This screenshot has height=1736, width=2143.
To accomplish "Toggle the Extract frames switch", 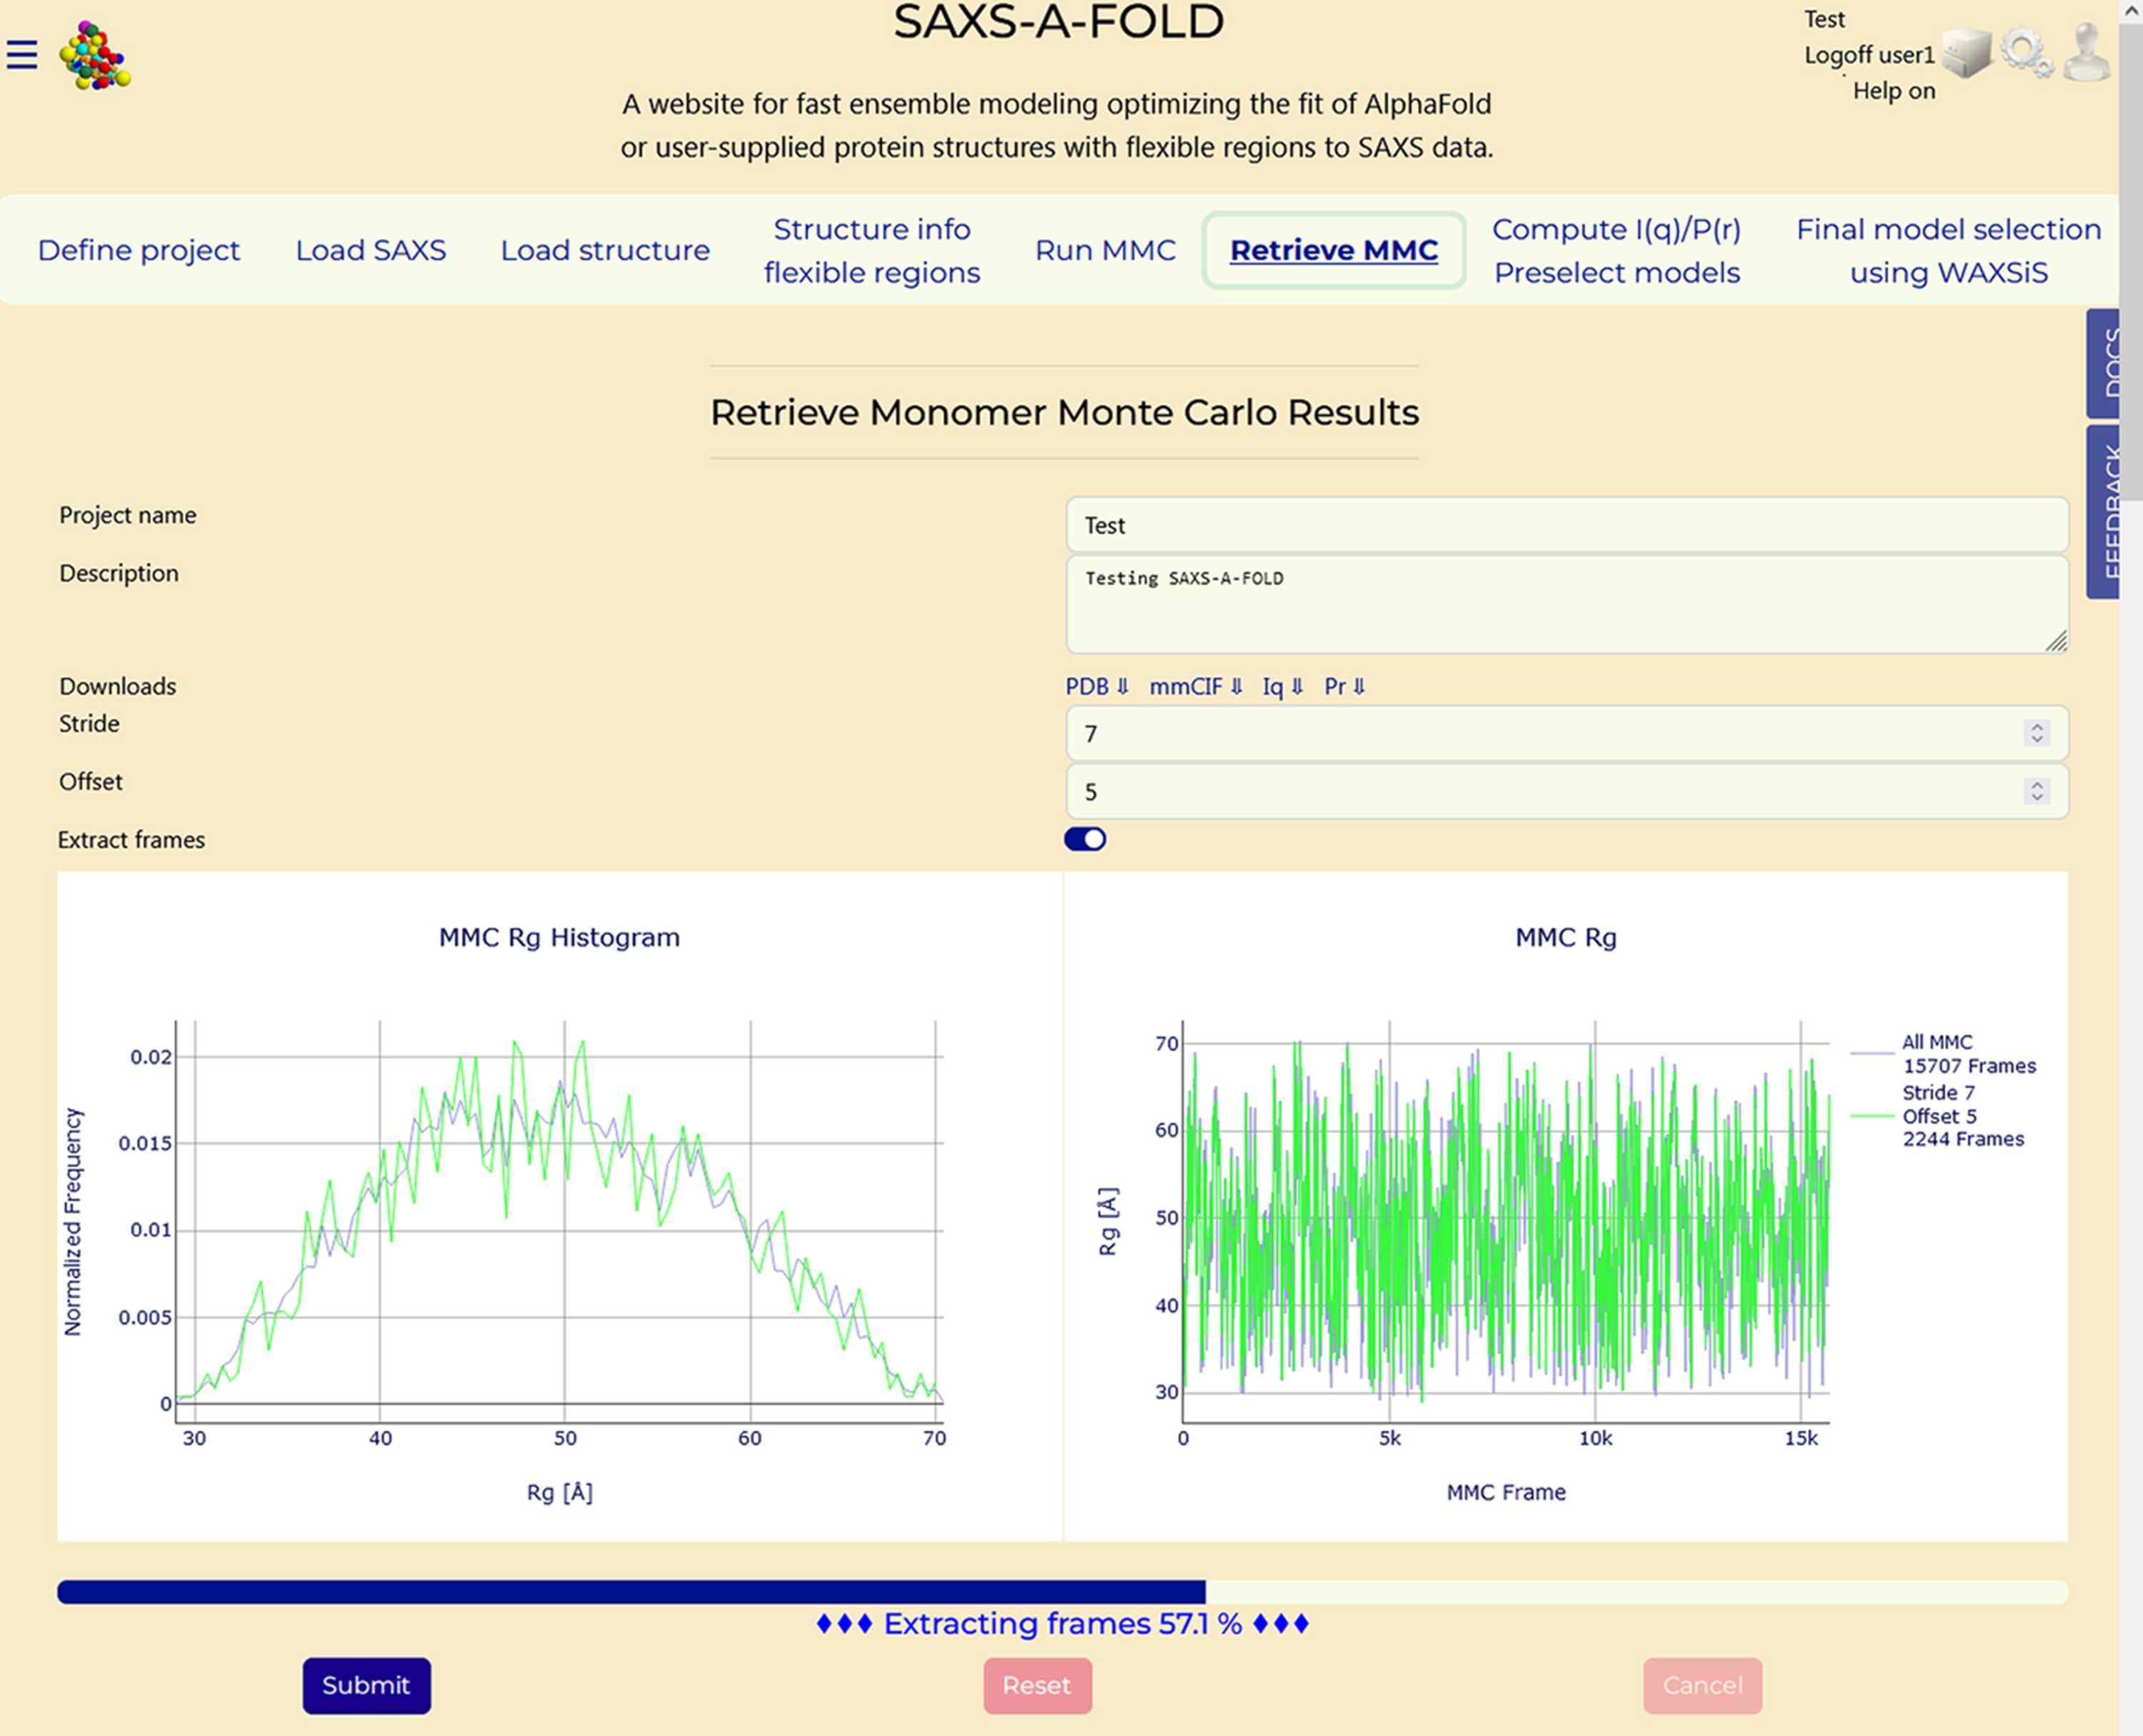I will [1085, 839].
